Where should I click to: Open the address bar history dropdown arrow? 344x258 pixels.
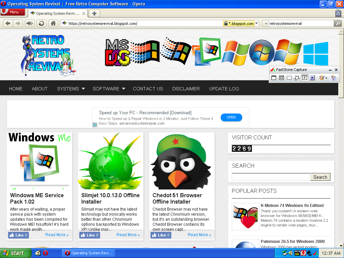256,23
